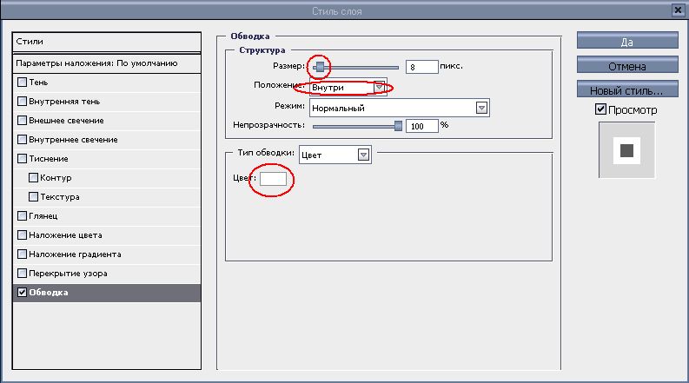689x383 pixels.
Task: Expand the Режим blend mode dropdown
Action: (x=481, y=108)
